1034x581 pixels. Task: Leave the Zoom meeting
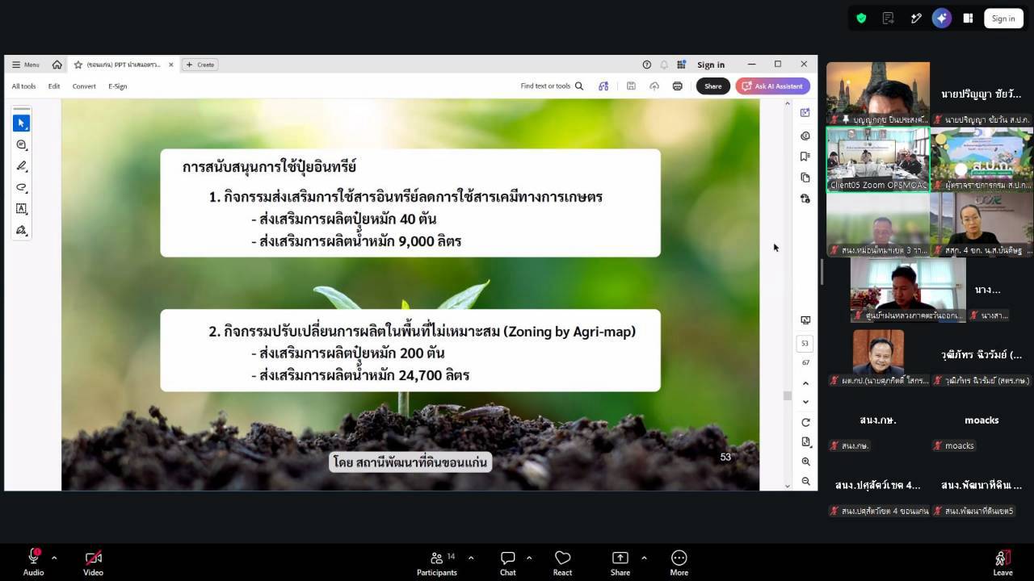pos(1002,562)
